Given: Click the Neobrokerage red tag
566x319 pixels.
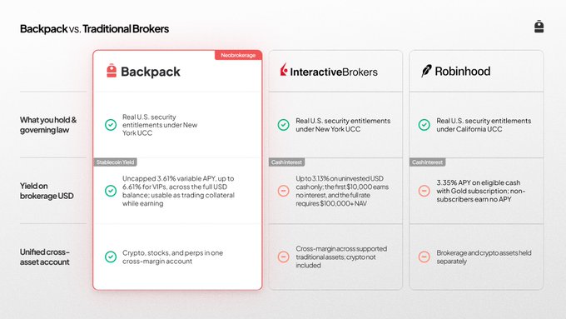Looking at the screenshot, I should (x=238, y=55).
